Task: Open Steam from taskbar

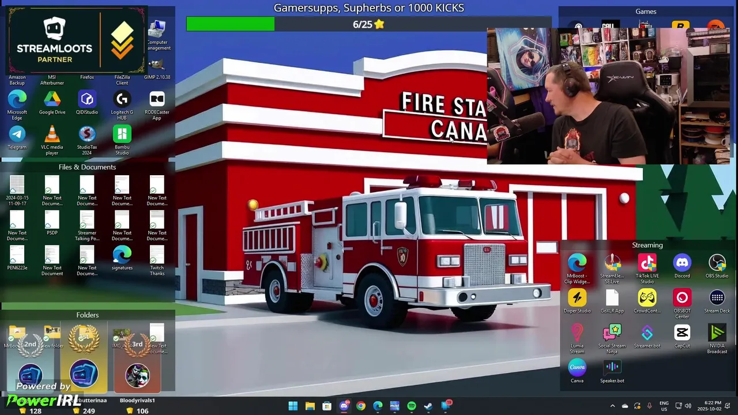Action: (428, 406)
